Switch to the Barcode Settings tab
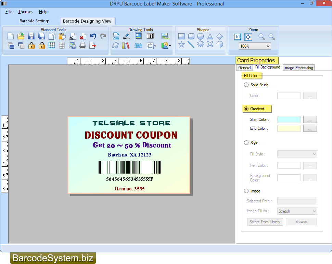Screen dimensions: 332x264 [x=35, y=21]
